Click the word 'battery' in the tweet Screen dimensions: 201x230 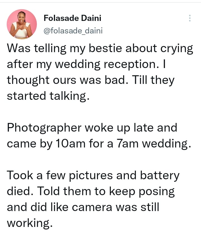(160, 176)
